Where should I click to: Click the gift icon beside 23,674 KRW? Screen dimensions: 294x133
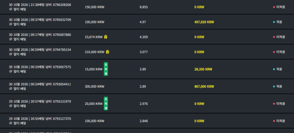point(106,37)
